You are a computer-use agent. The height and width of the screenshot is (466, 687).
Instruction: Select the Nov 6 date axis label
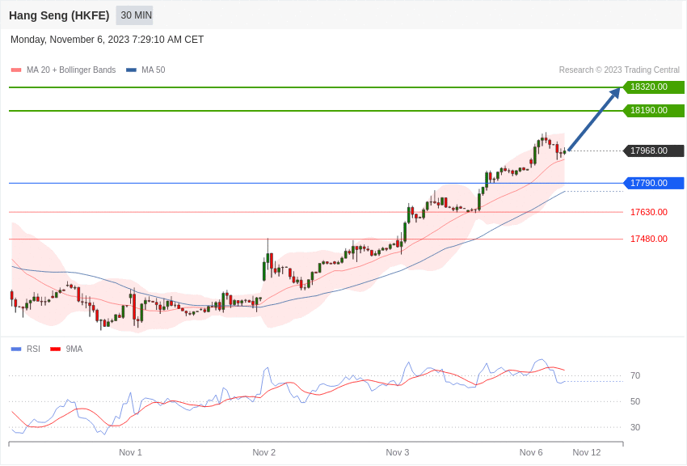531,452
